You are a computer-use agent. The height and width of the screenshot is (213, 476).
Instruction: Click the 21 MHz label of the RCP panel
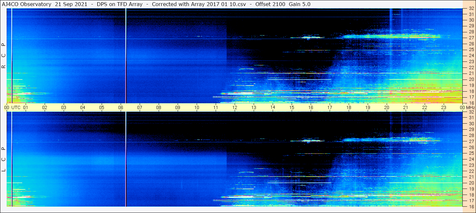point(471,73)
